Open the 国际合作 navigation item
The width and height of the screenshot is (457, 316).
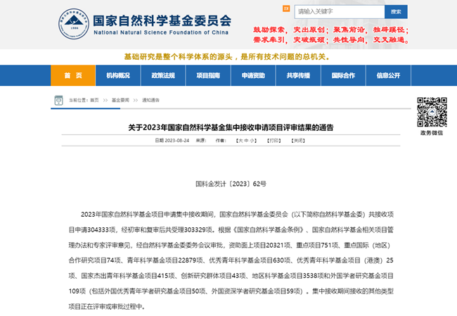343,75
